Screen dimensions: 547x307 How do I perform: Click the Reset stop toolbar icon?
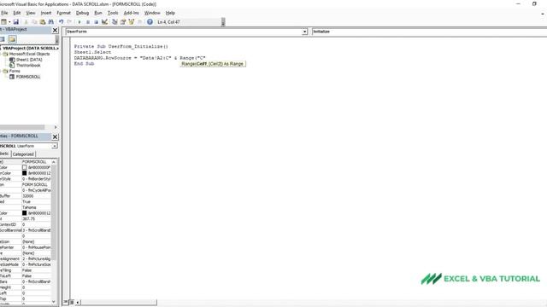click(97, 22)
